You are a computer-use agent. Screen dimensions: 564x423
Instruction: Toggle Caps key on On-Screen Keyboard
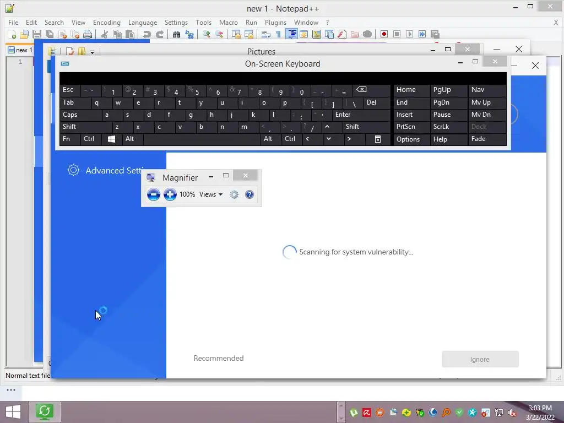(80, 115)
